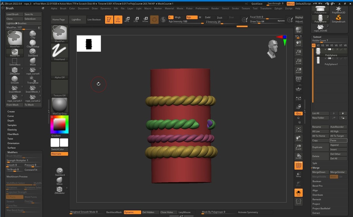Collapse the Merge subtool section
The height and width of the screenshot is (217, 353).
(x=316, y=168)
